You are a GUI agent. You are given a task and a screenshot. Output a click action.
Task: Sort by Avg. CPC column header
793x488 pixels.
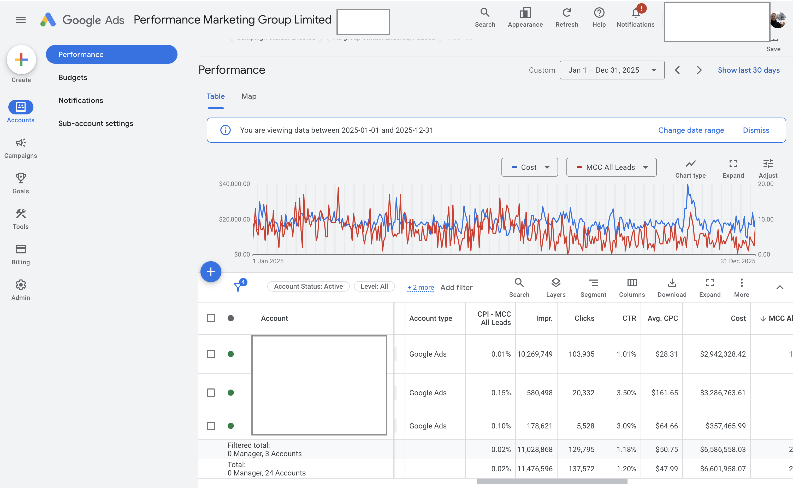[662, 318]
